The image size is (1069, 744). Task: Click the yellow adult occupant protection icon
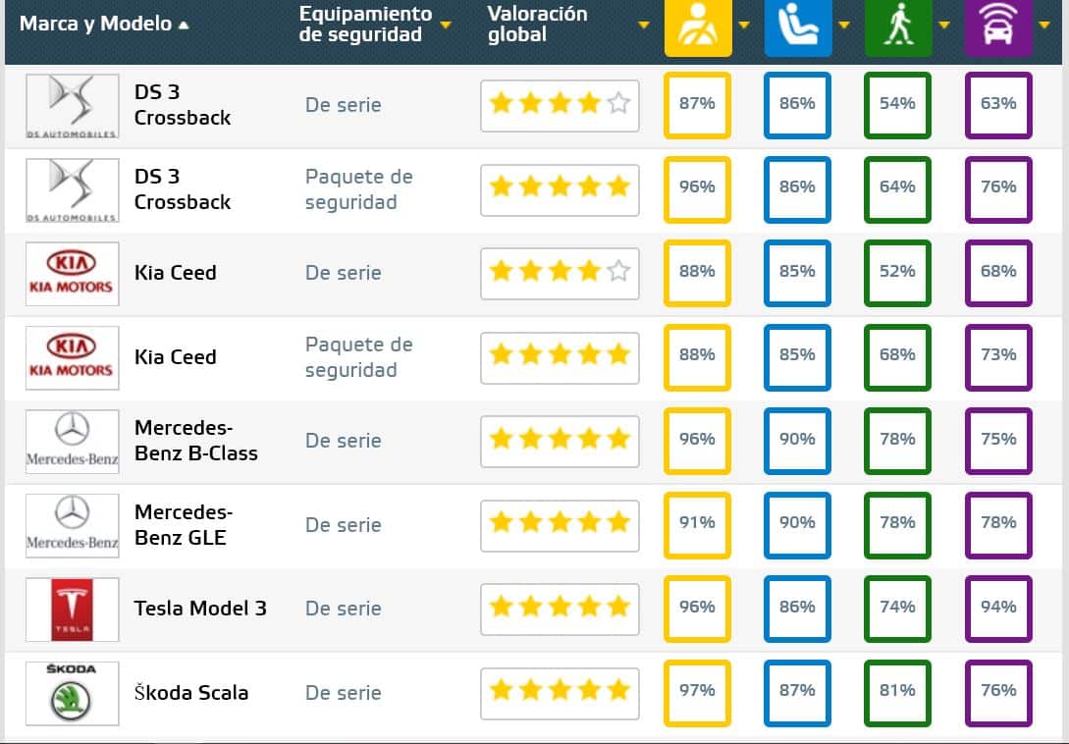[x=697, y=27]
